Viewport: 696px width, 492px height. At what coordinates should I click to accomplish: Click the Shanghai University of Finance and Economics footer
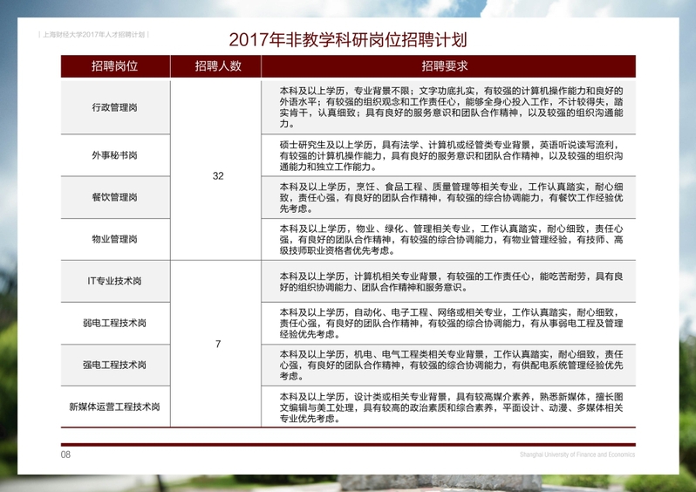(x=577, y=454)
